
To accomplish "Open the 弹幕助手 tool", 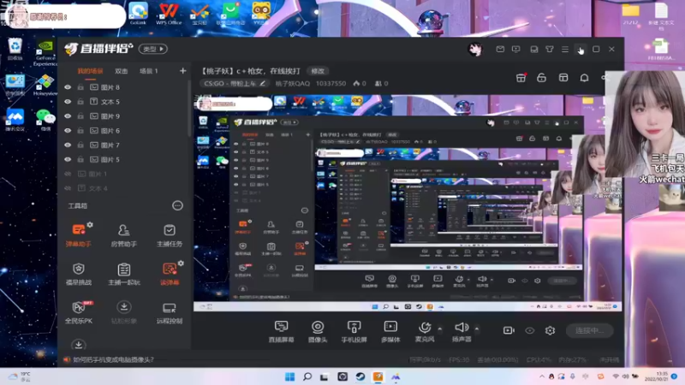I will (x=79, y=235).
